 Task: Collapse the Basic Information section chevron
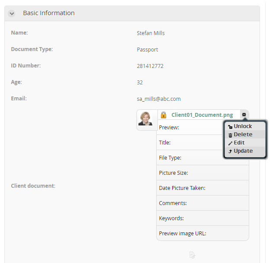[x=12, y=13]
